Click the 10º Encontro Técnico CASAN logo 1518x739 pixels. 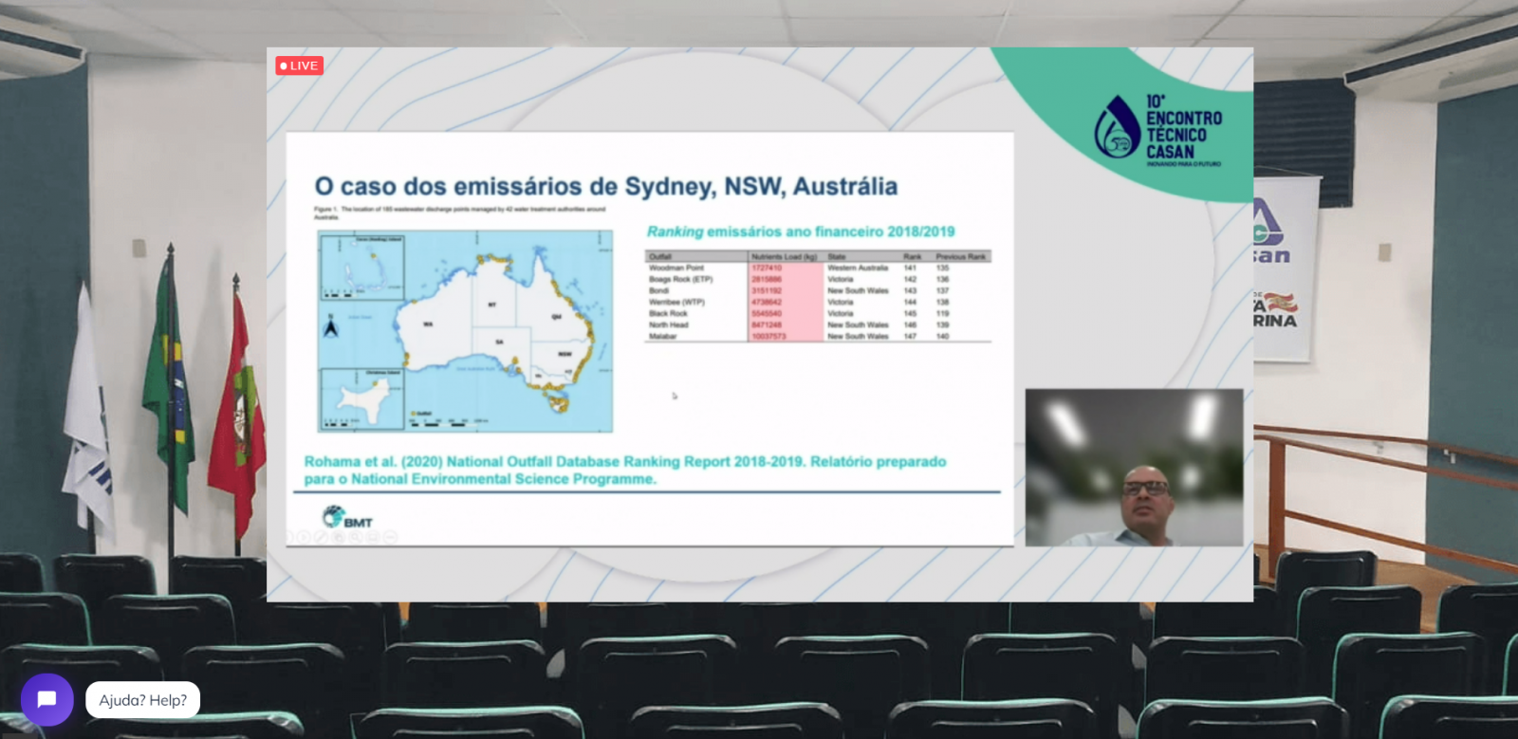click(1157, 130)
